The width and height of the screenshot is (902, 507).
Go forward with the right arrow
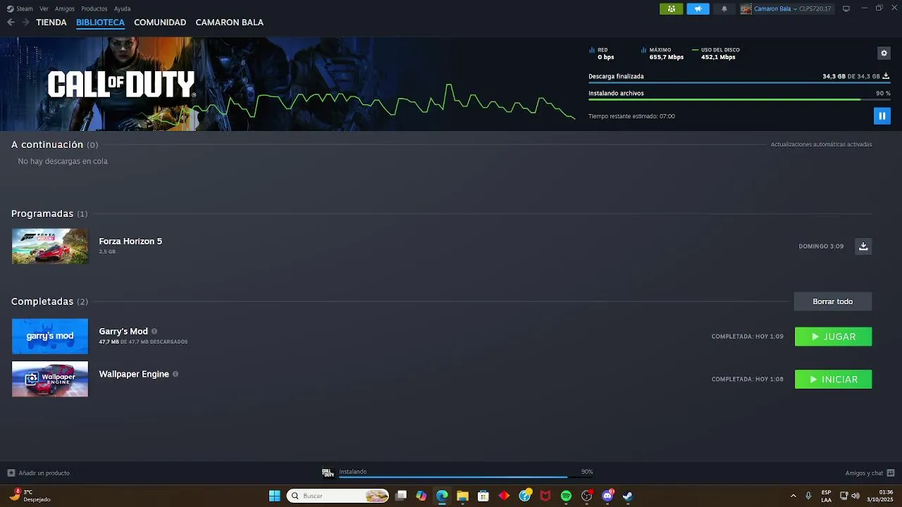coord(25,22)
